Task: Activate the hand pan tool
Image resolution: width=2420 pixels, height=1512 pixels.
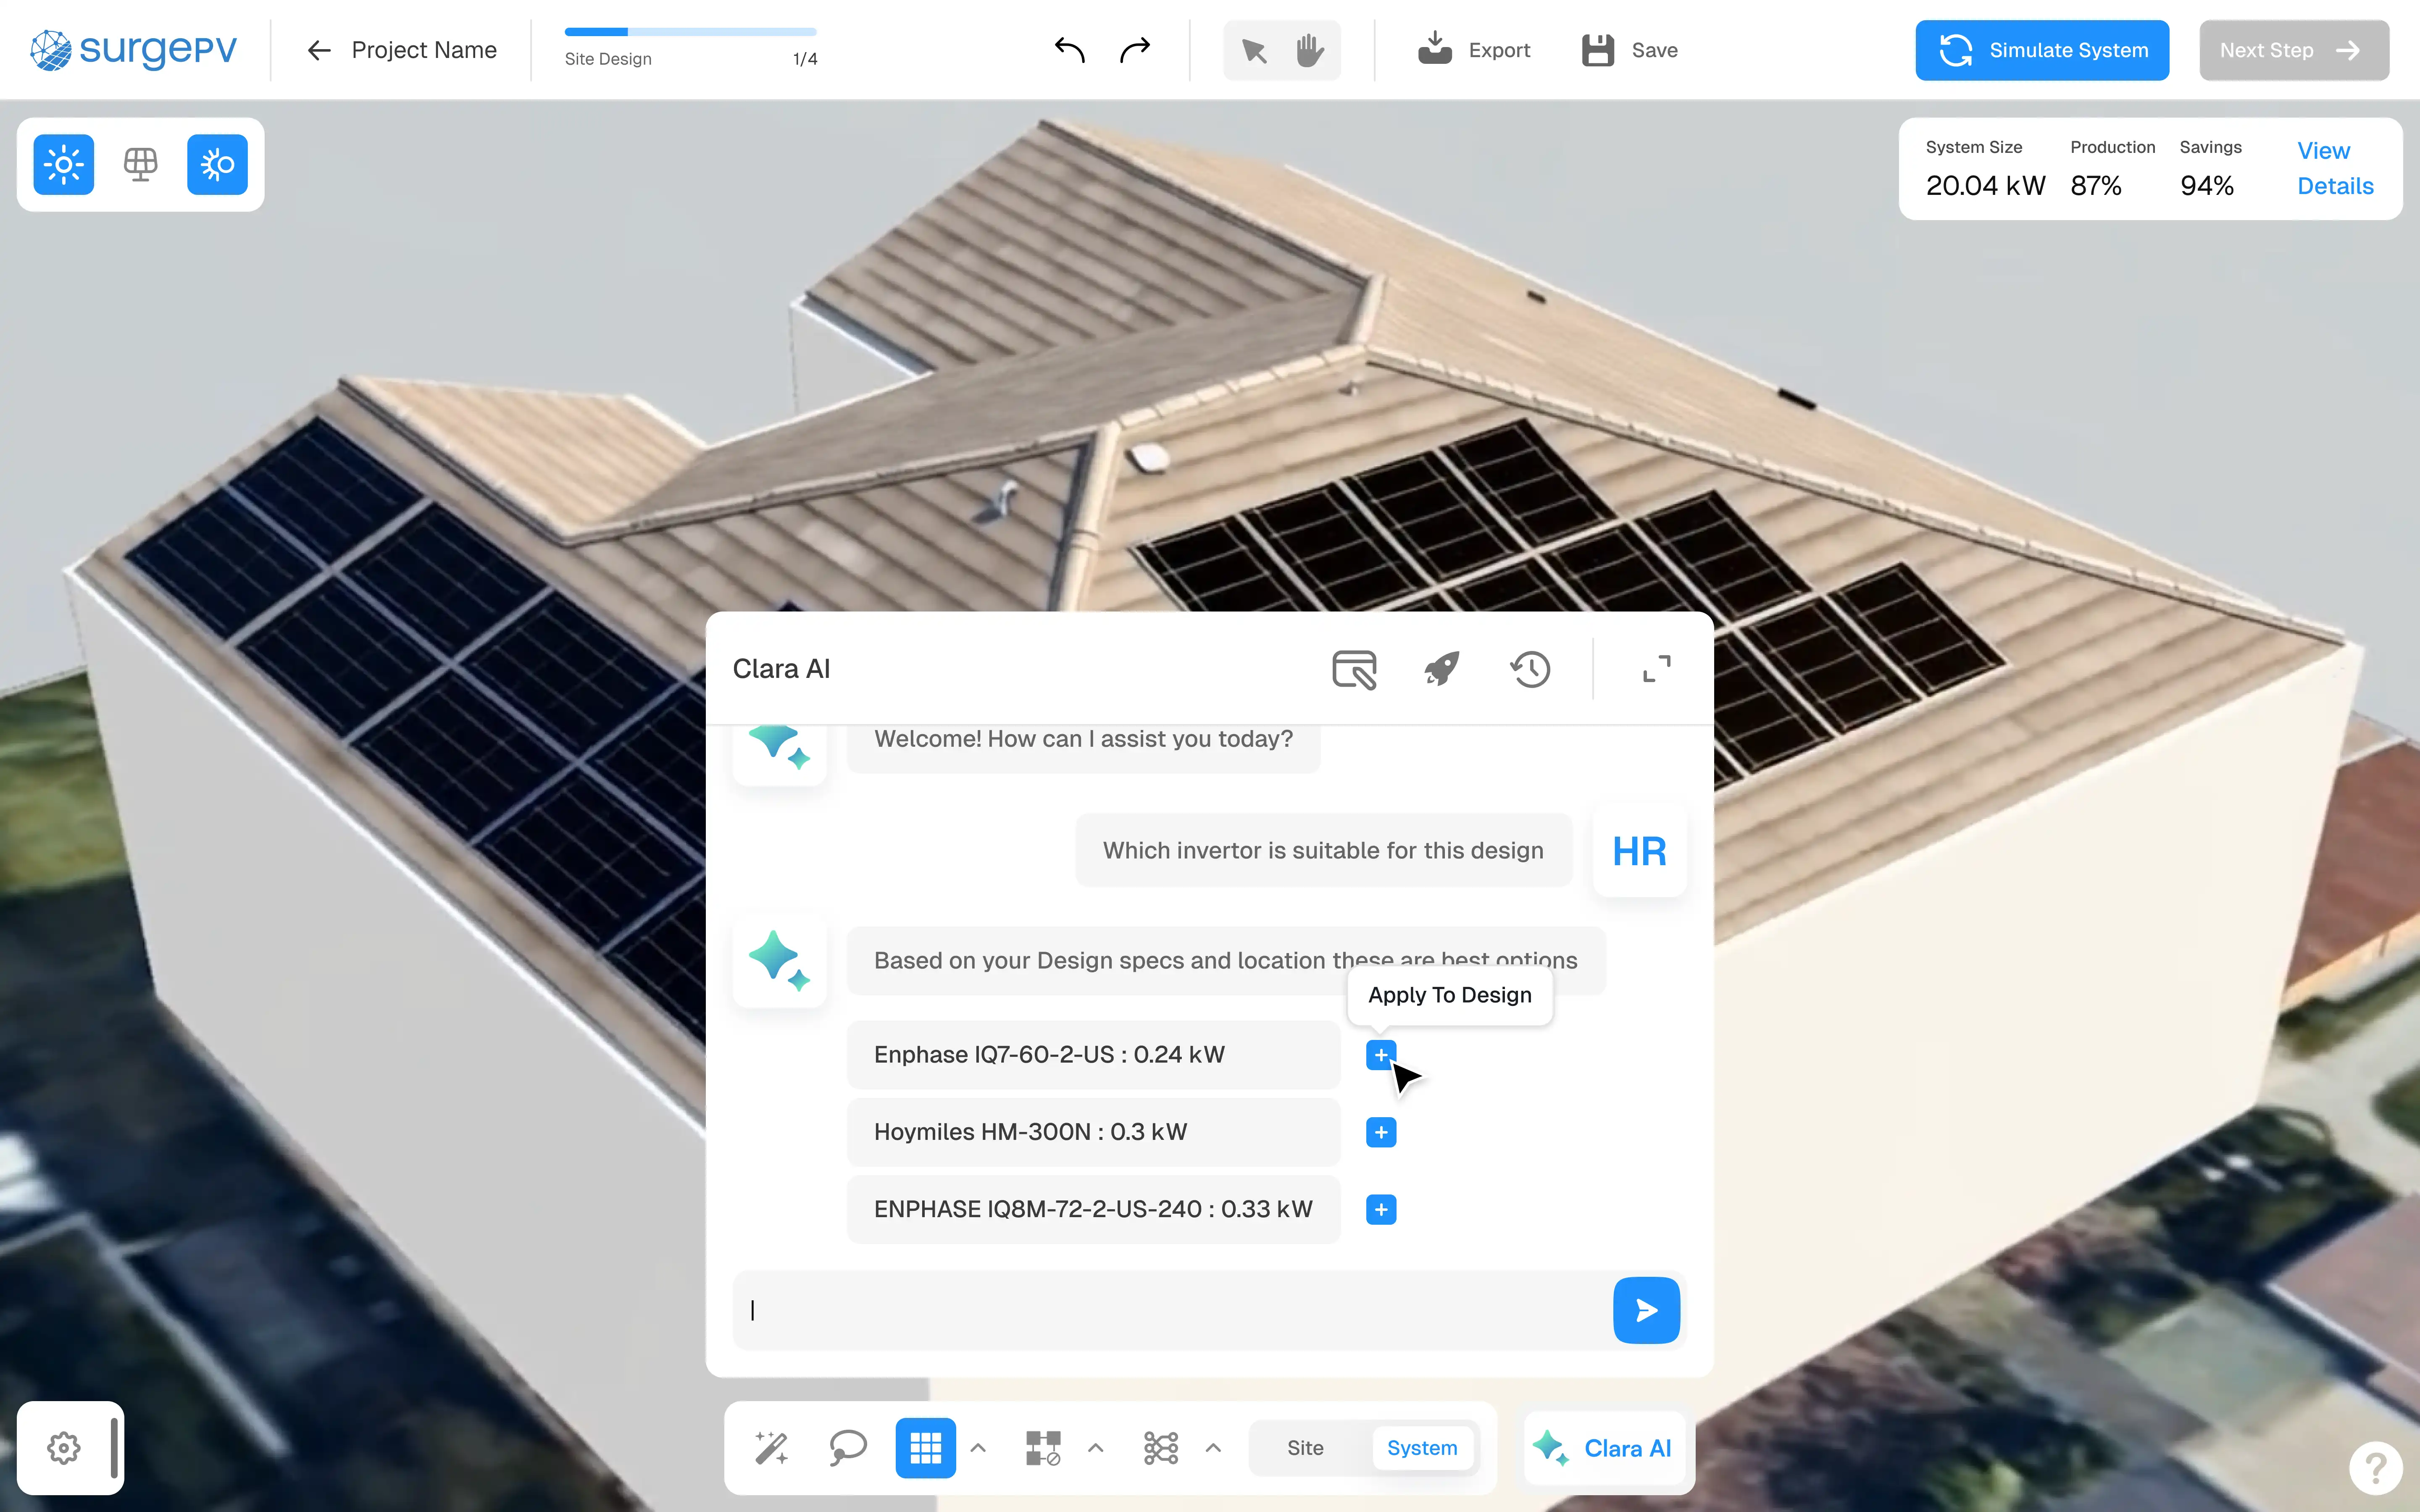Action: pos(1310,50)
